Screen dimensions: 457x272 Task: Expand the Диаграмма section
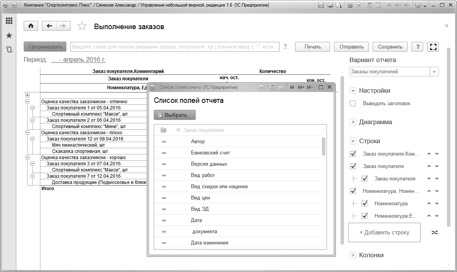(353, 122)
